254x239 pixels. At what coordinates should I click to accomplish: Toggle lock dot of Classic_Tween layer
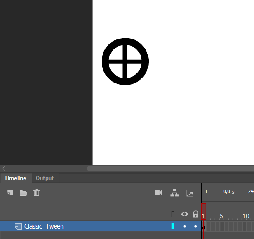click(x=196, y=226)
